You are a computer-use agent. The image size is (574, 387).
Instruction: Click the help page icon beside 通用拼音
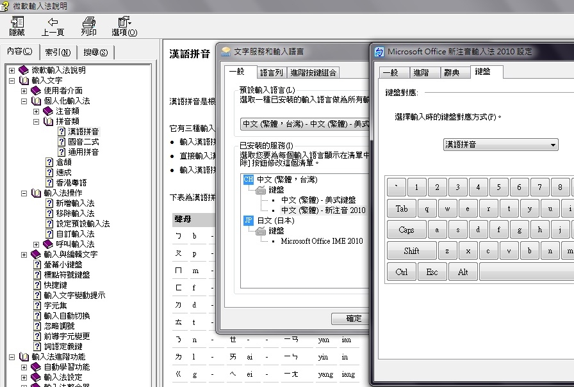pyautogui.click(x=61, y=152)
